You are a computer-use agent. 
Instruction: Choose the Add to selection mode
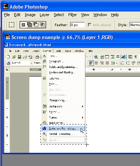pos(30,25)
